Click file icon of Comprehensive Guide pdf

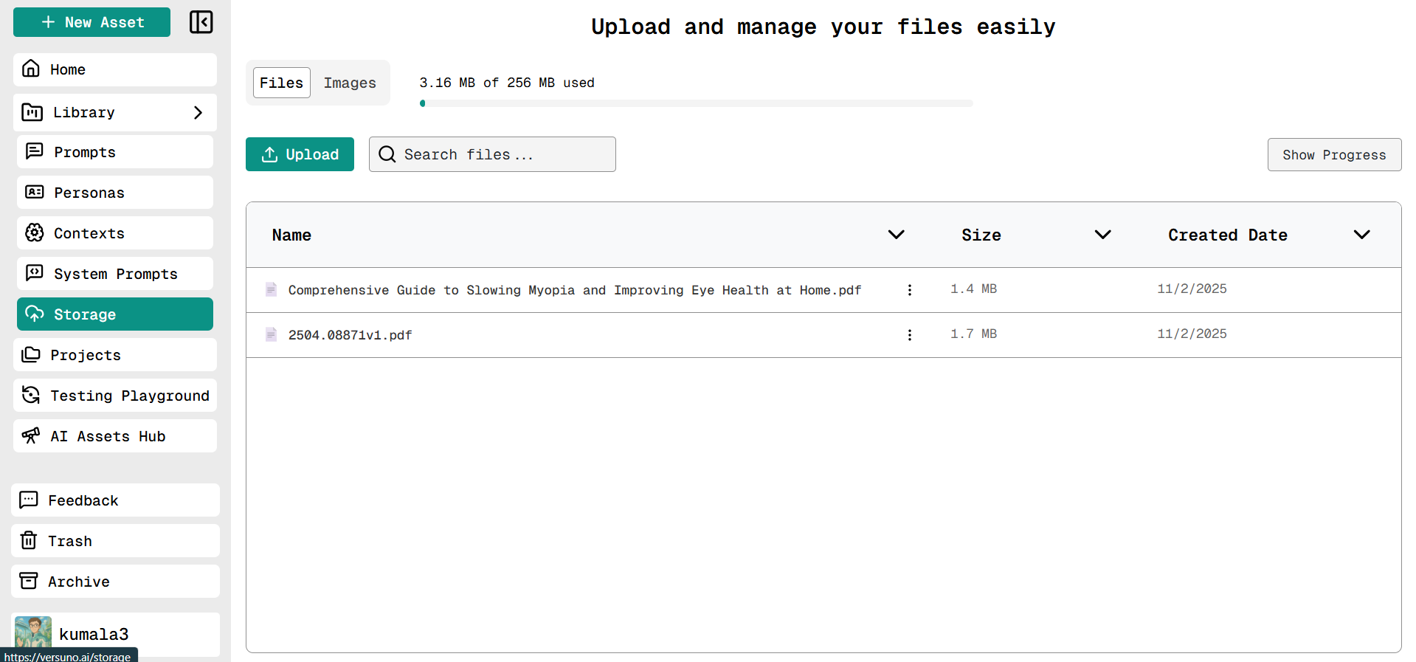[272, 289]
